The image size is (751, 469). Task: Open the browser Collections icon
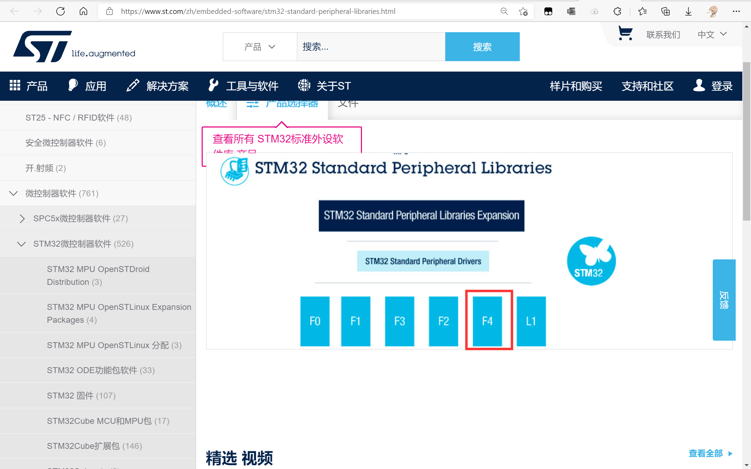point(665,11)
